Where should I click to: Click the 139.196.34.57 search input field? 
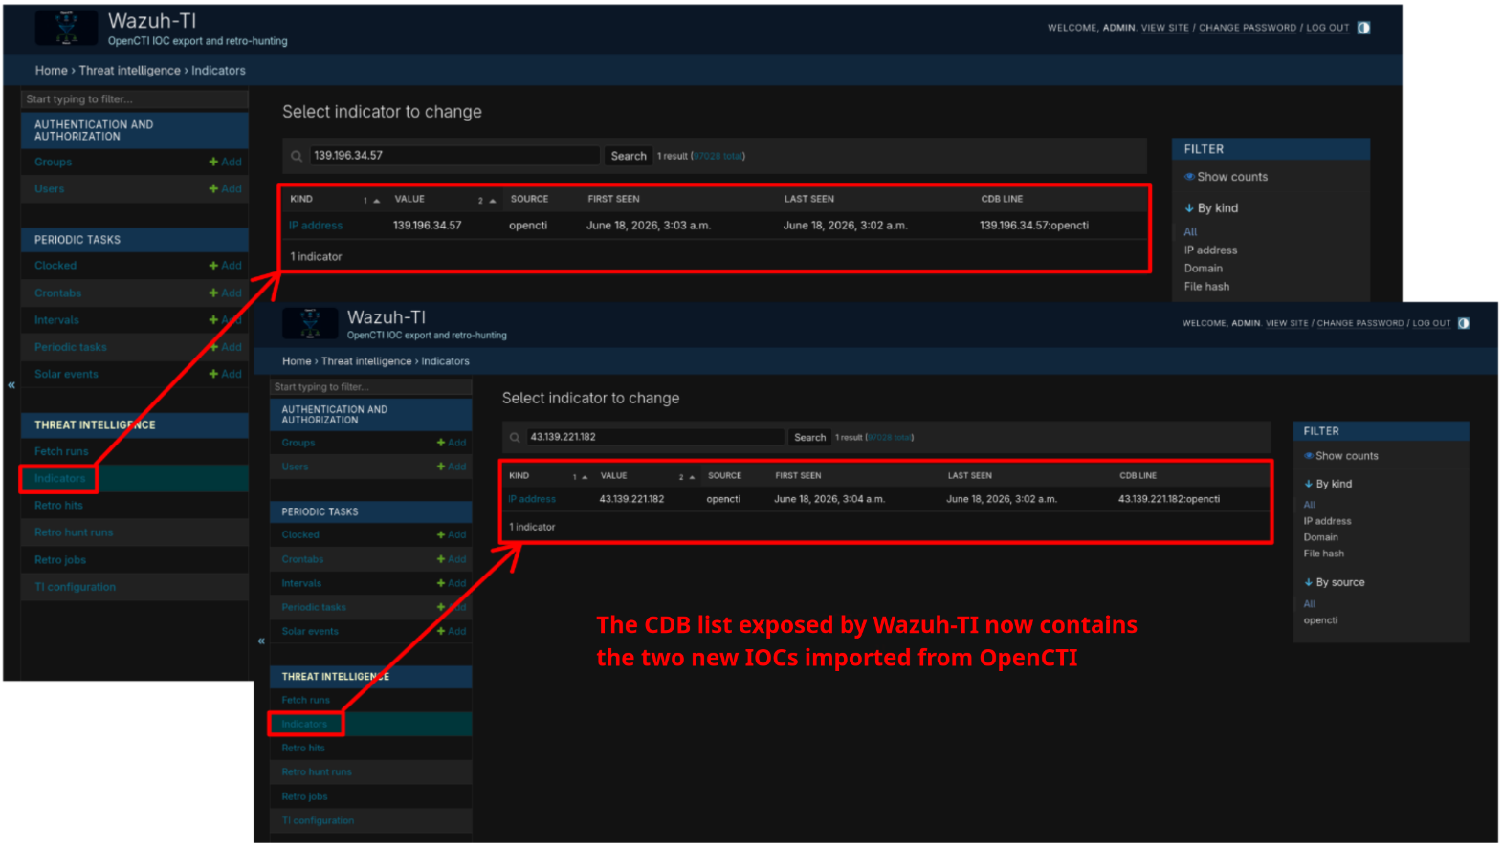point(455,156)
